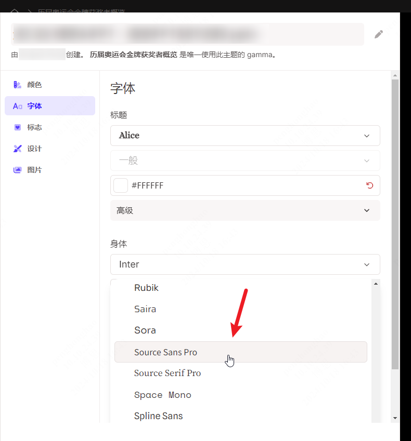Click the white #FFFFFF color swatch
The height and width of the screenshot is (441, 411).
coord(121,185)
